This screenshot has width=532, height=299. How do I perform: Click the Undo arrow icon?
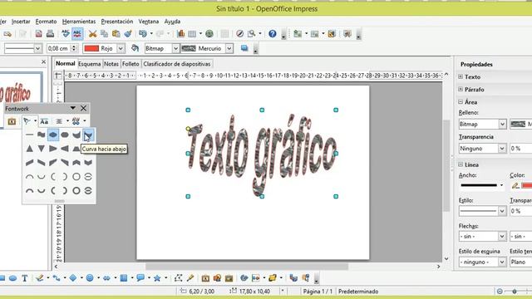pos(143,34)
